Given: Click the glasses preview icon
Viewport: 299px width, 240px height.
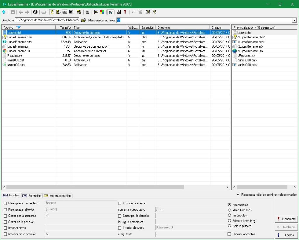Looking at the screenshot, I should point(111,12).
